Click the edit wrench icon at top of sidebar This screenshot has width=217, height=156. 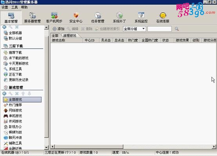pos(11,27)
